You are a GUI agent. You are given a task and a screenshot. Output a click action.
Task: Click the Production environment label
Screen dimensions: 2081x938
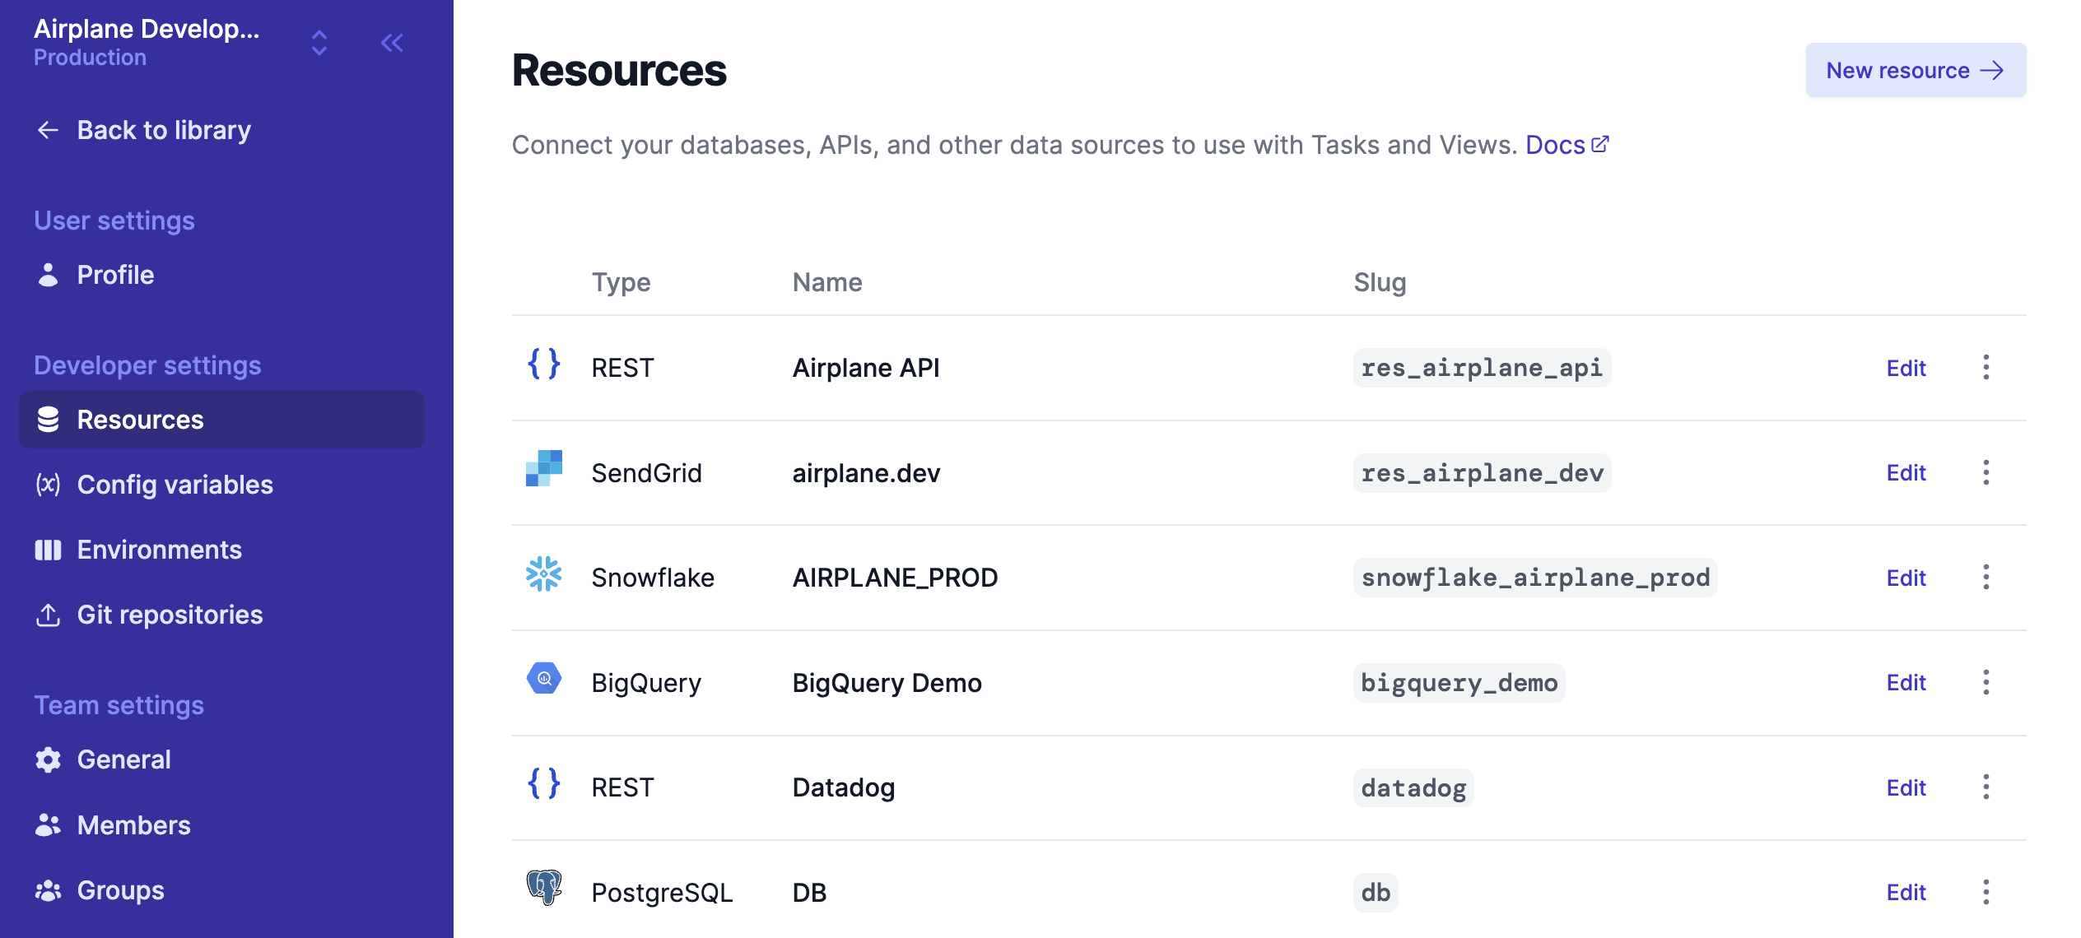point(90,58)
